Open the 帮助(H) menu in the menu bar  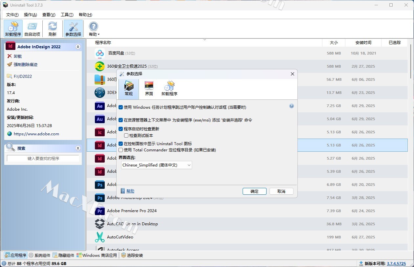tap(85, 15)
